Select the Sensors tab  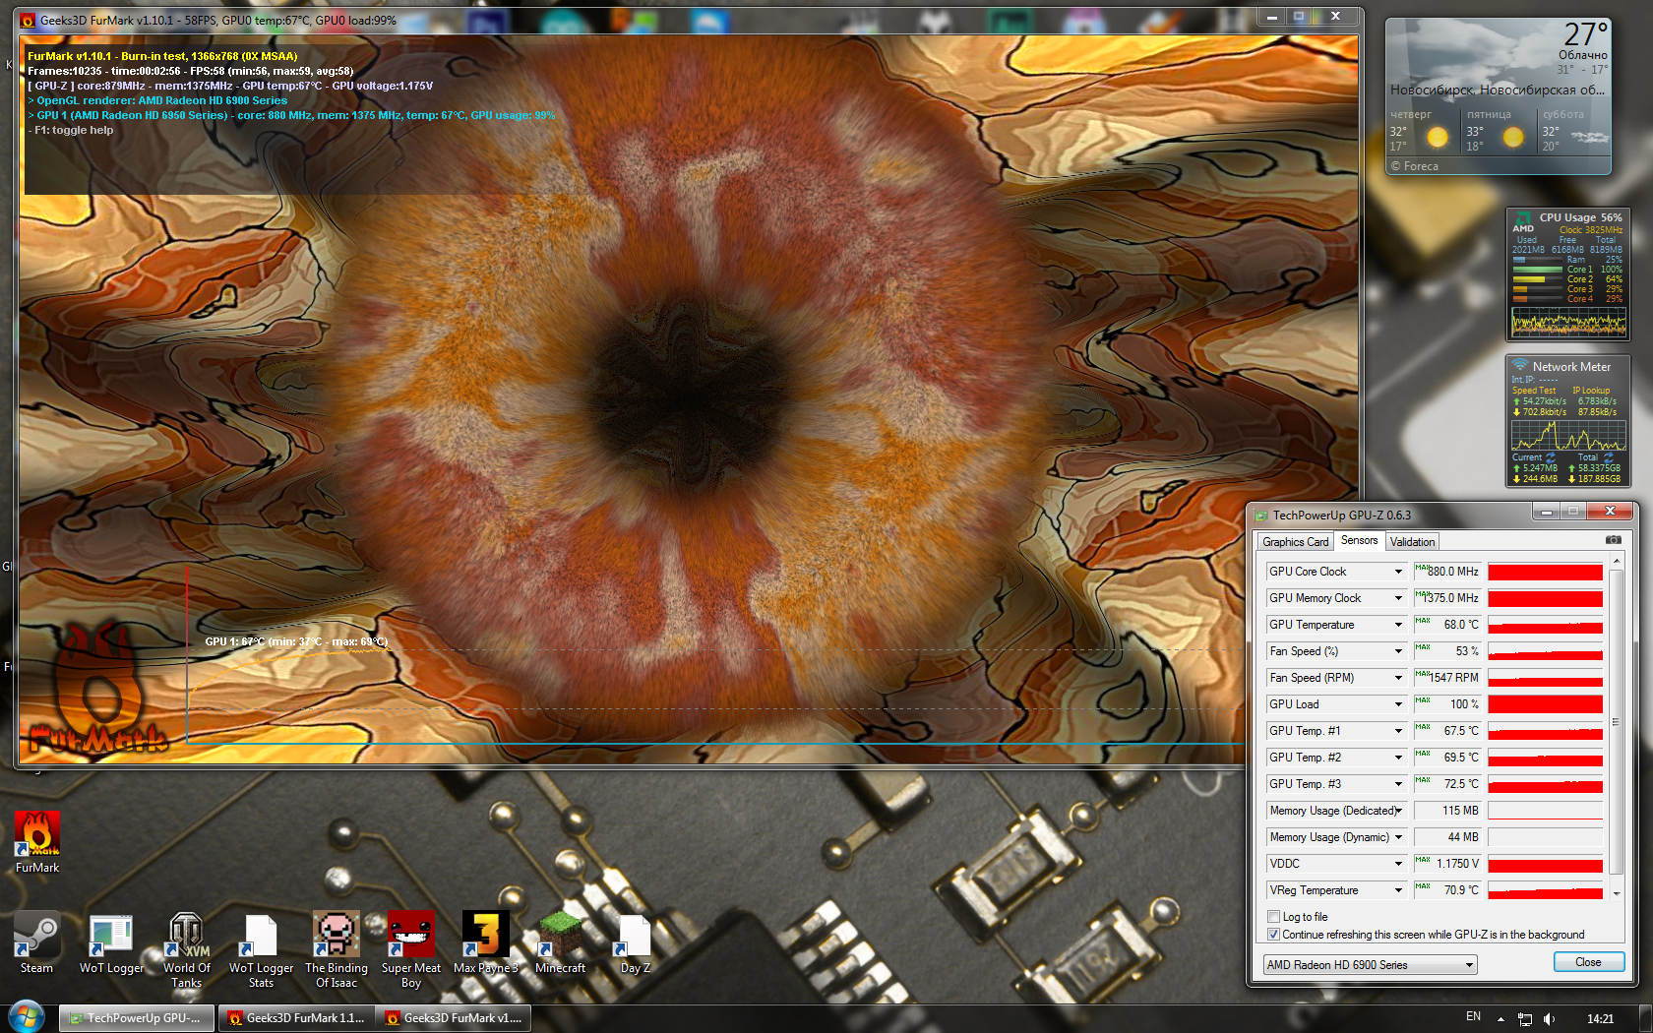click(x=1359, y=540)
